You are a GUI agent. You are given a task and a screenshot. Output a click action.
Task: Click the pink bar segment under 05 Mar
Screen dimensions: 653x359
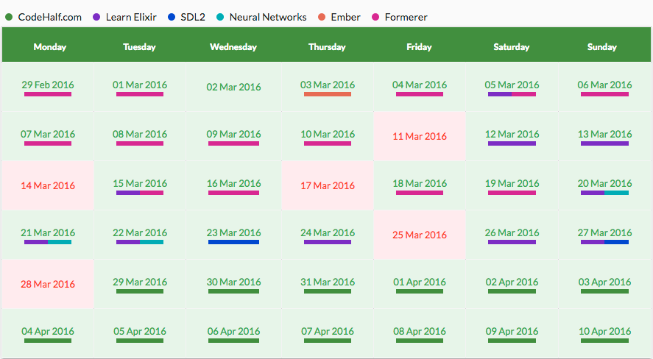click(524, 94)
